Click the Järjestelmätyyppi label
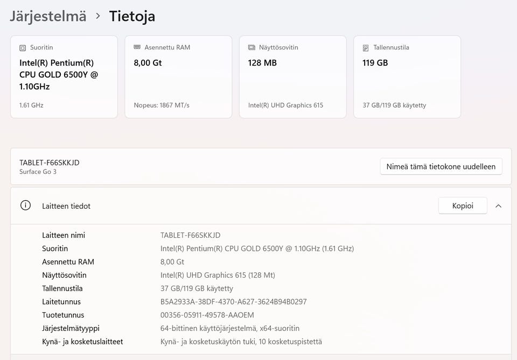Image resolution: width=517 pixels, height=360 pixels. coord(71,329)
